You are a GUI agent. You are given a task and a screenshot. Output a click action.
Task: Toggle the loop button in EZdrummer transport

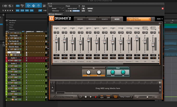point(81,97)
